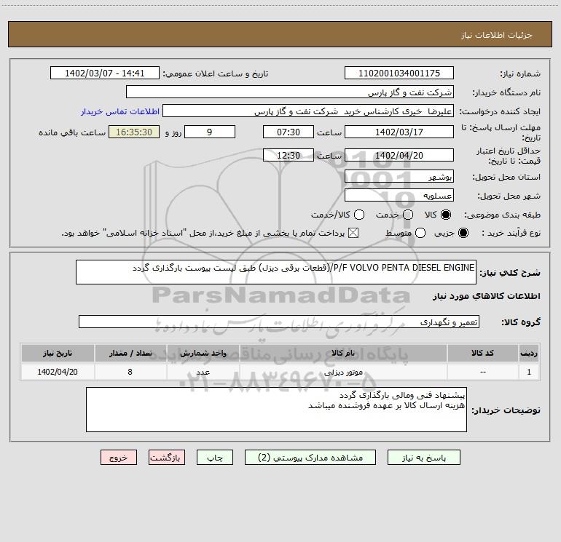Click the موتور دیزلی item name cell

pos(343,372)
